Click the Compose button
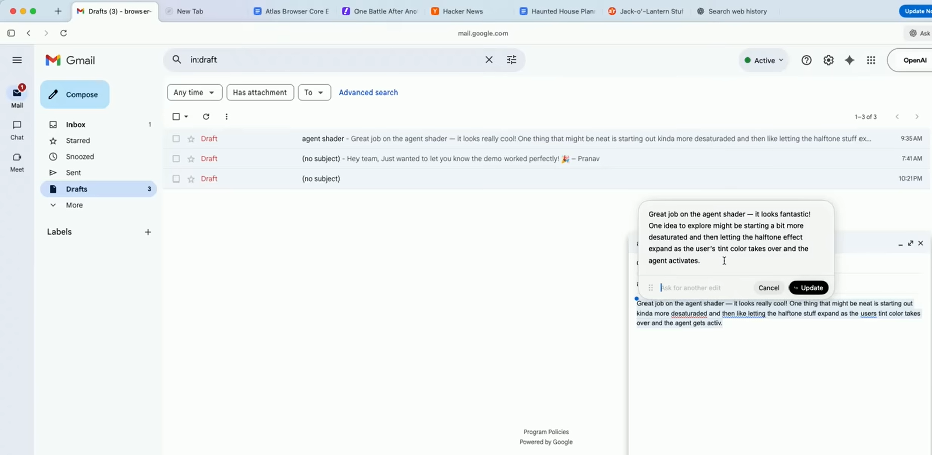 click(x=75, y=95)
